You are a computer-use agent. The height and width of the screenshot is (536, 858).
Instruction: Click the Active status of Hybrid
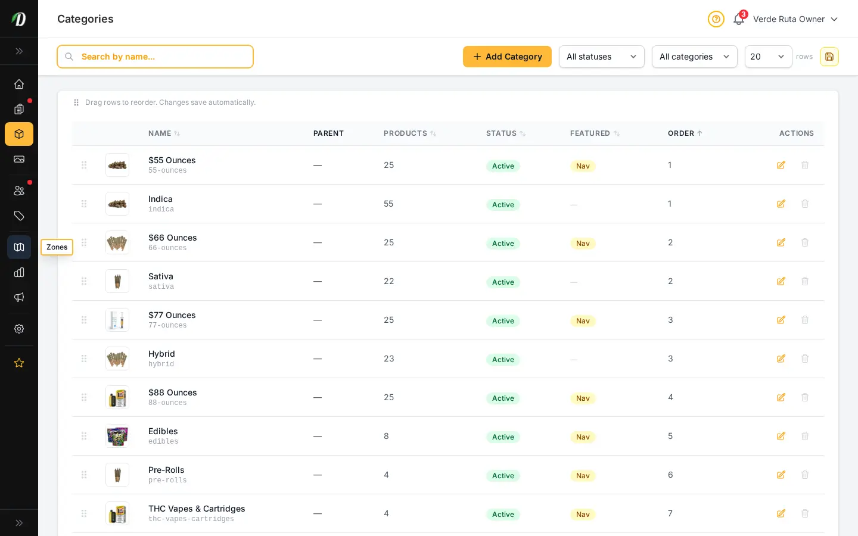pyautogui.click(x=503, y=360)
